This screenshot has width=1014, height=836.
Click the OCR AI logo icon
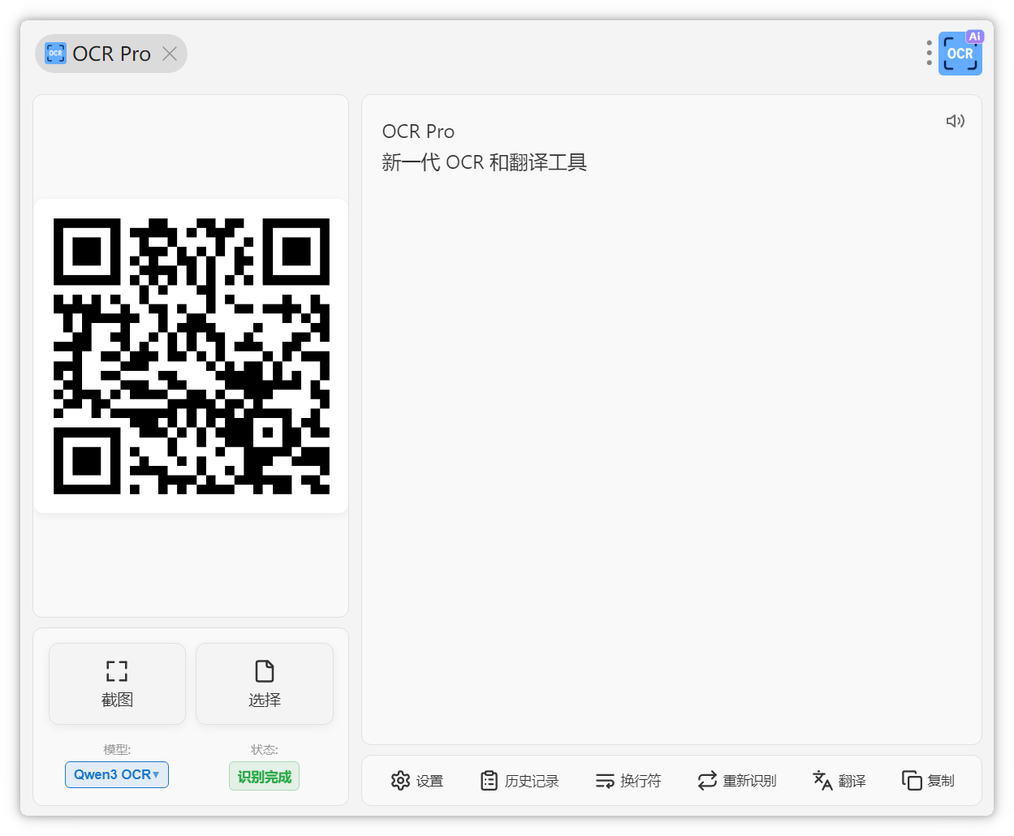click(x=960, y=54)
